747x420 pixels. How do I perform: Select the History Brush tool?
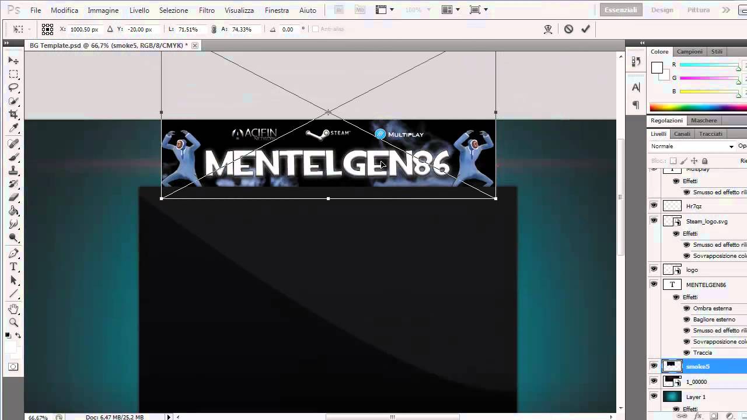click(13, 184)
